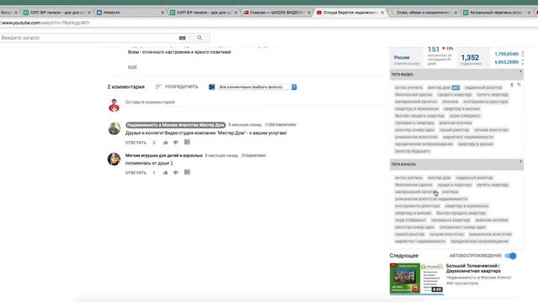Open Большой Толмачевский | Двухкомнатная квартира title

click(x=473, y=268)
